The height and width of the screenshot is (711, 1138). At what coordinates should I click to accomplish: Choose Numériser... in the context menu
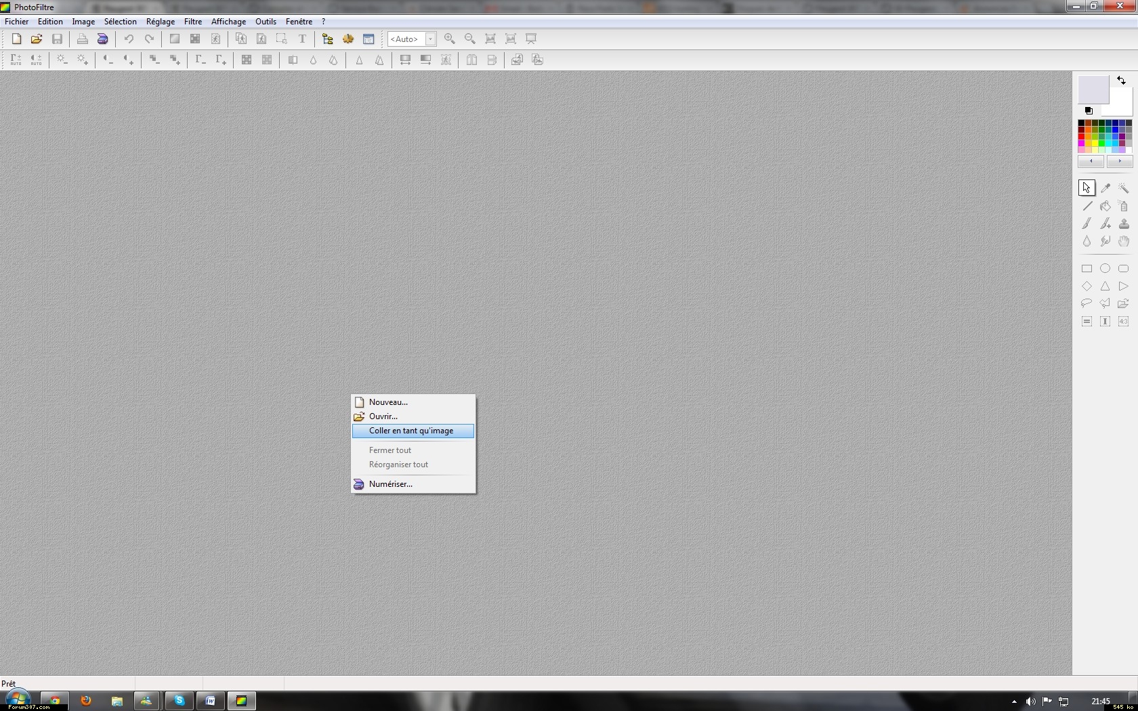coord(413,484)
